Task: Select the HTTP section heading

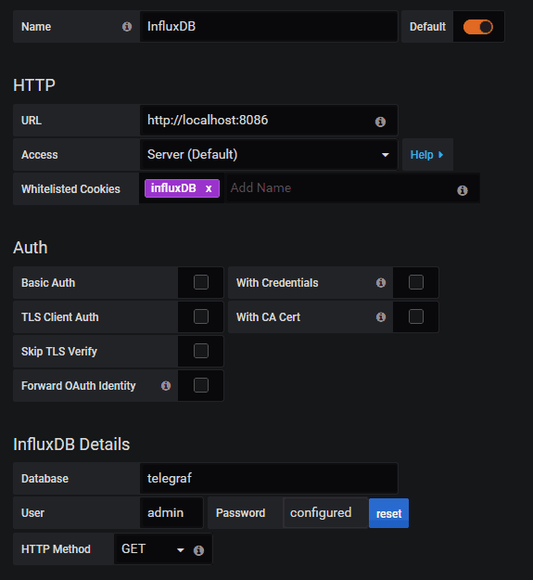Action: [x=34, y=85]
